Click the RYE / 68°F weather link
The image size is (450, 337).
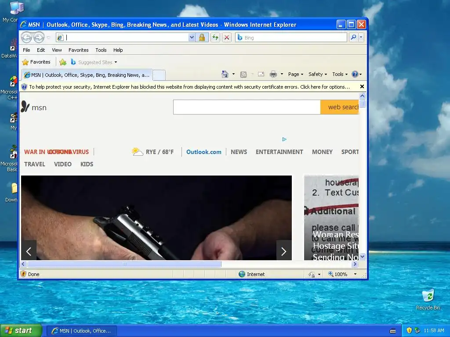[x=153, y=151]
